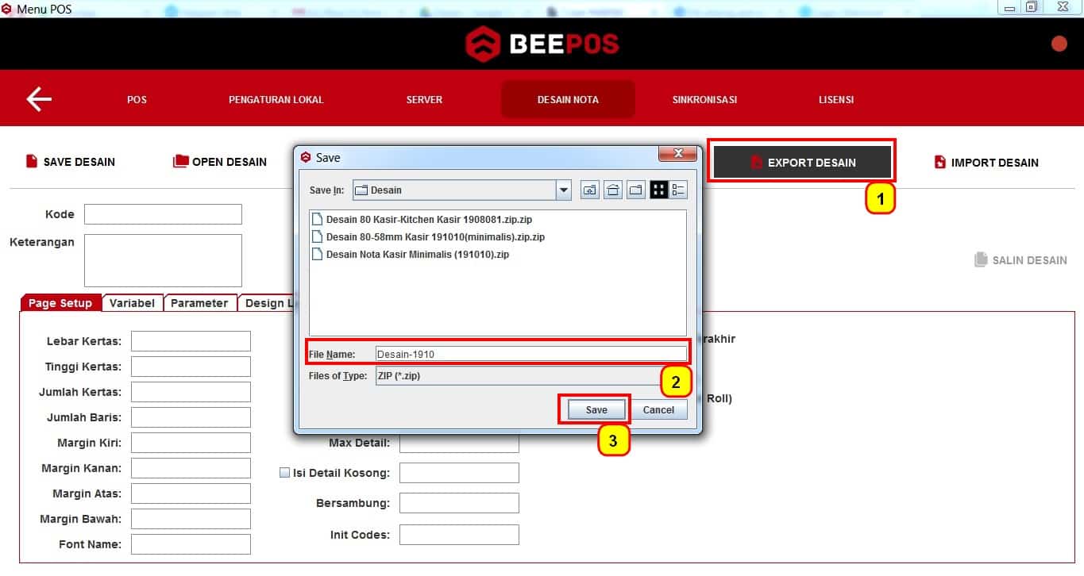The width and height of the screenshot is (1084, 576).
Task: Click the IMPORT DESAIN file icon
Action: pyautogui.click(x=940, y=162)
